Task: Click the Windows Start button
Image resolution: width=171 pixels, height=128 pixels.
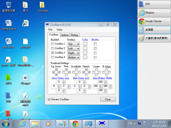Action: tap(5, 123)
